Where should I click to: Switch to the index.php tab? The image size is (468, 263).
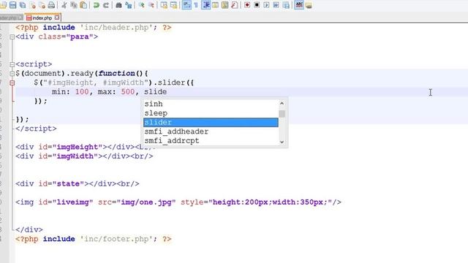42,18
